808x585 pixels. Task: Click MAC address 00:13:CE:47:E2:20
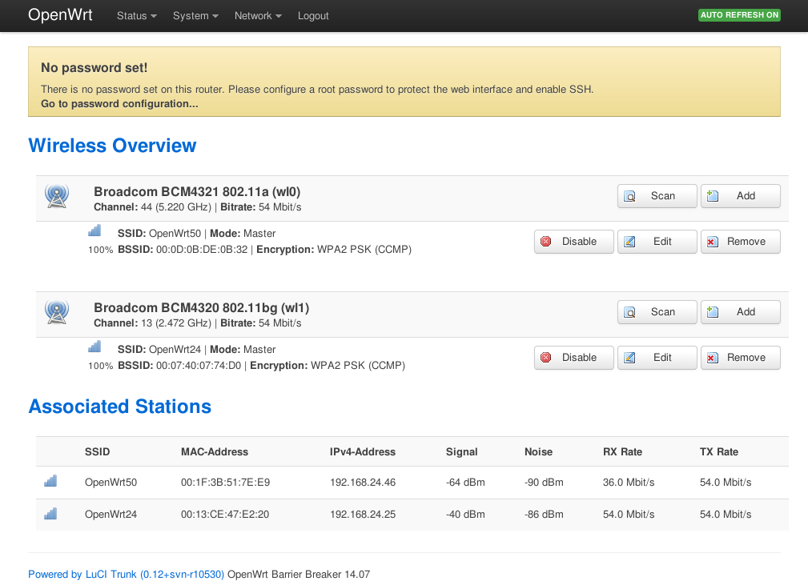click(225, 515)
